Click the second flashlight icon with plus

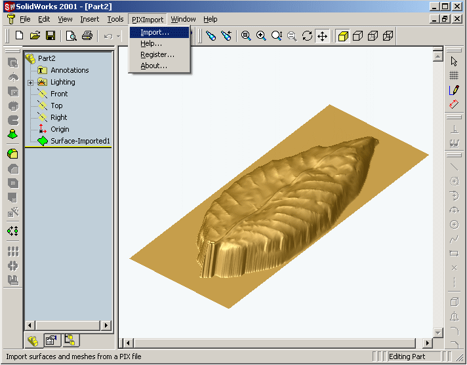(226, 36)
